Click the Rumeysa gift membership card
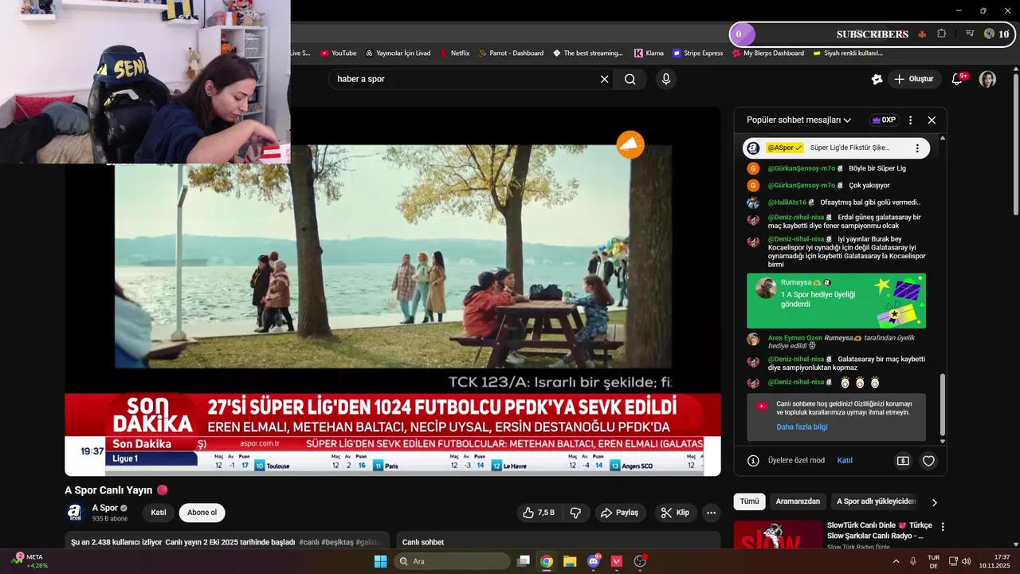Image resolution: width=1020 pixels, height=574 pixels. click(836, 301)
